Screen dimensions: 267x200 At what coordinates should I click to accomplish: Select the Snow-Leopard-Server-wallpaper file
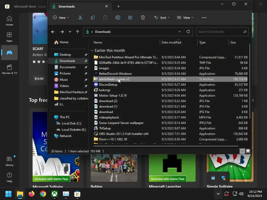pyautogui.click(x=171, y=123)
